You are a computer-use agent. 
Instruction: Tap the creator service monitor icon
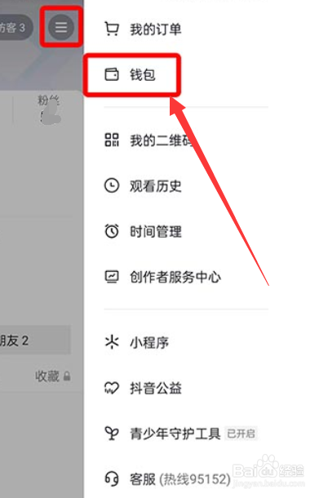pos(112,277)
